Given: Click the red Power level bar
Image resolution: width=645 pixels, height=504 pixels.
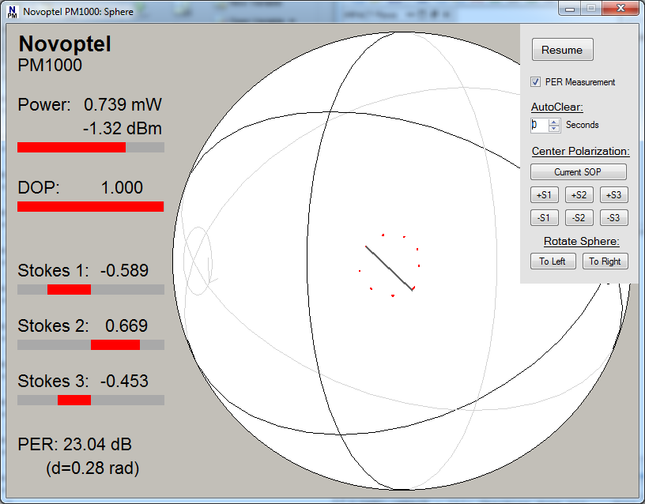Looking at the screenshot, I should pyautogui.click(x=71, y=147).
